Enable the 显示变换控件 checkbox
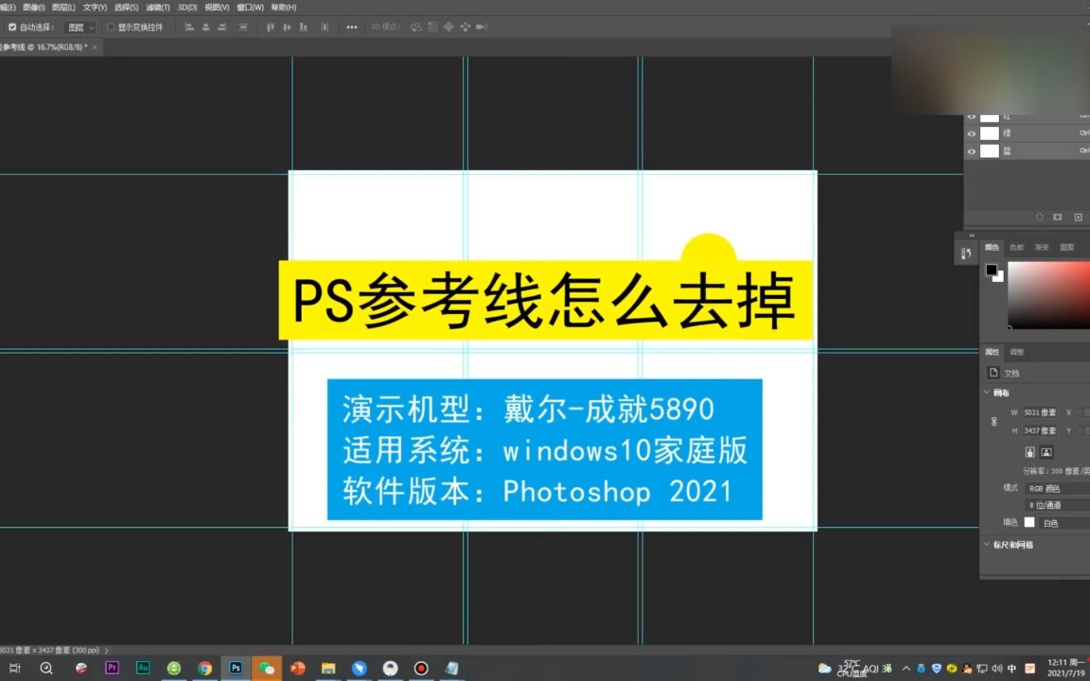1090x681 pixels. pos(110,27)
